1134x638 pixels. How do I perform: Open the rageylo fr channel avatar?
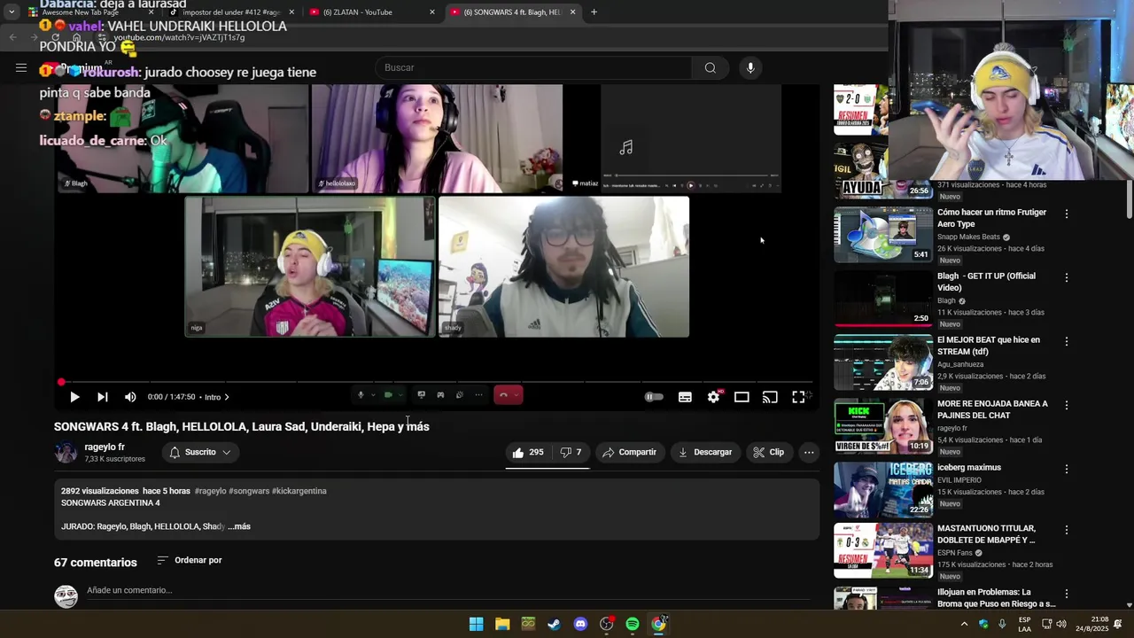point(66,452)
